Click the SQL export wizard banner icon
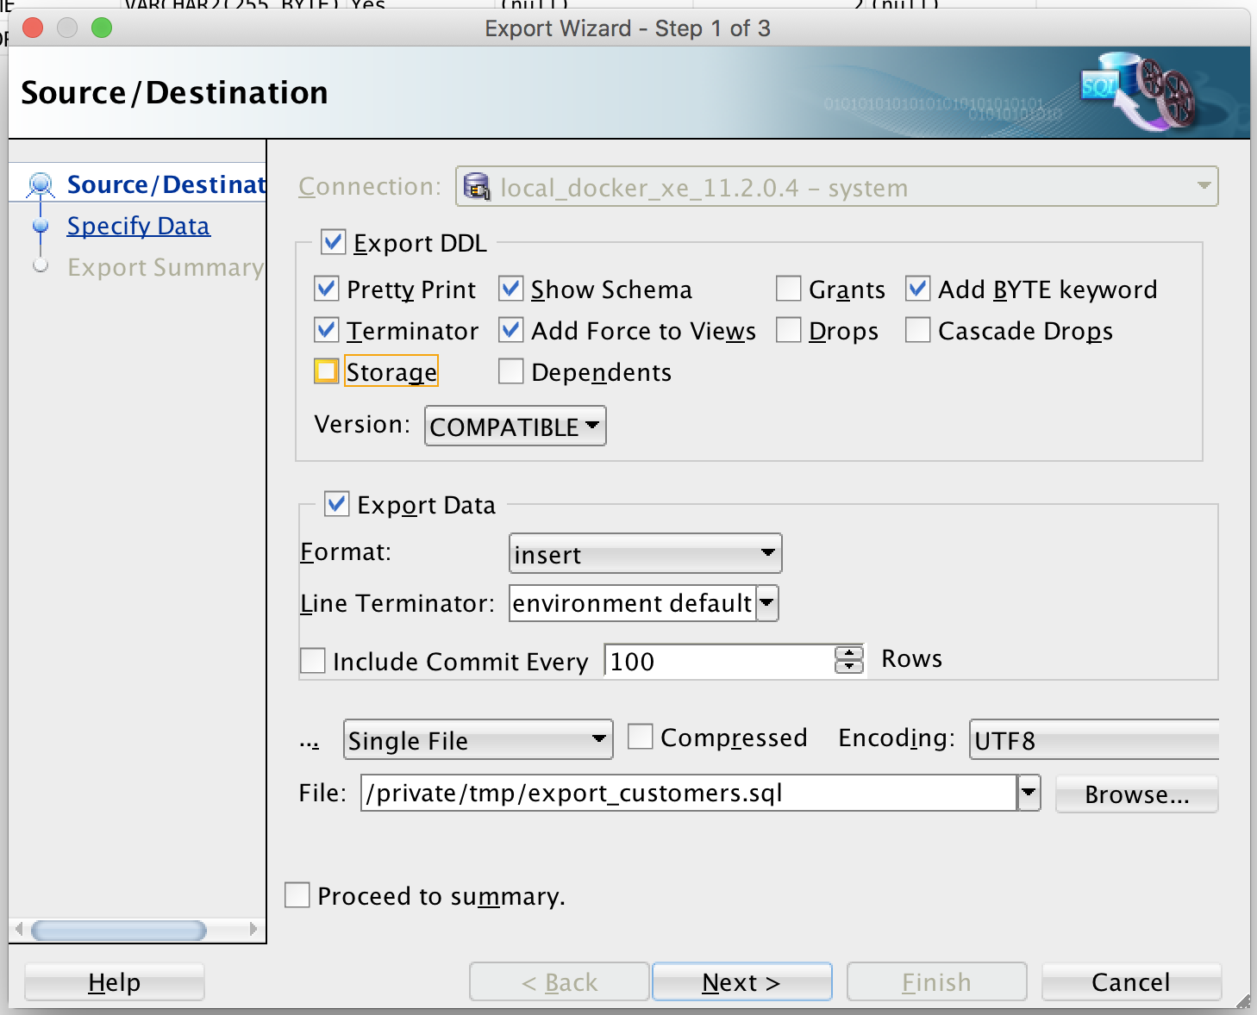The height and width of the screenshot is (1015, 1257). pyautogui.click(x=1138, y=91)
